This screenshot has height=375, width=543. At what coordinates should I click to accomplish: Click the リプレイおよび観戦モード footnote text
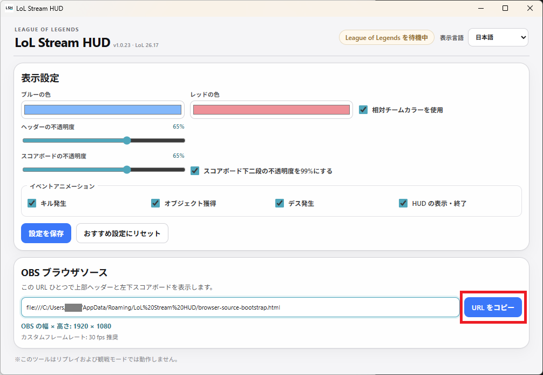[x=97, y=359]
